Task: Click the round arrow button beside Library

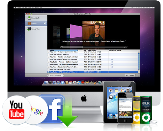Action: 45,23
